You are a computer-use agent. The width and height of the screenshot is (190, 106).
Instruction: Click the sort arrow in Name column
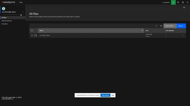point(142,31)
